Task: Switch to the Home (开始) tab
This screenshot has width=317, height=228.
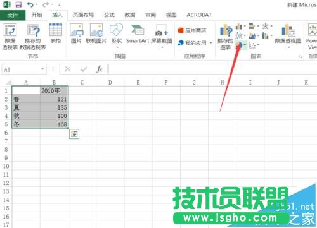Action: click(37, 15)
